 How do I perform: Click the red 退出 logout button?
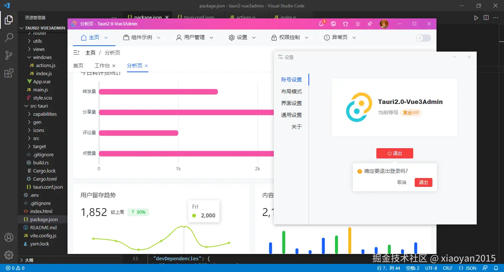coord(395,153)
